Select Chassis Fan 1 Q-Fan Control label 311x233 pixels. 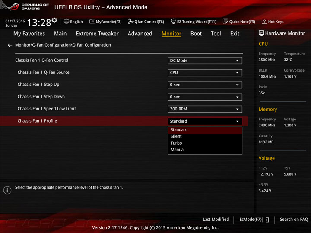[41, 60]
